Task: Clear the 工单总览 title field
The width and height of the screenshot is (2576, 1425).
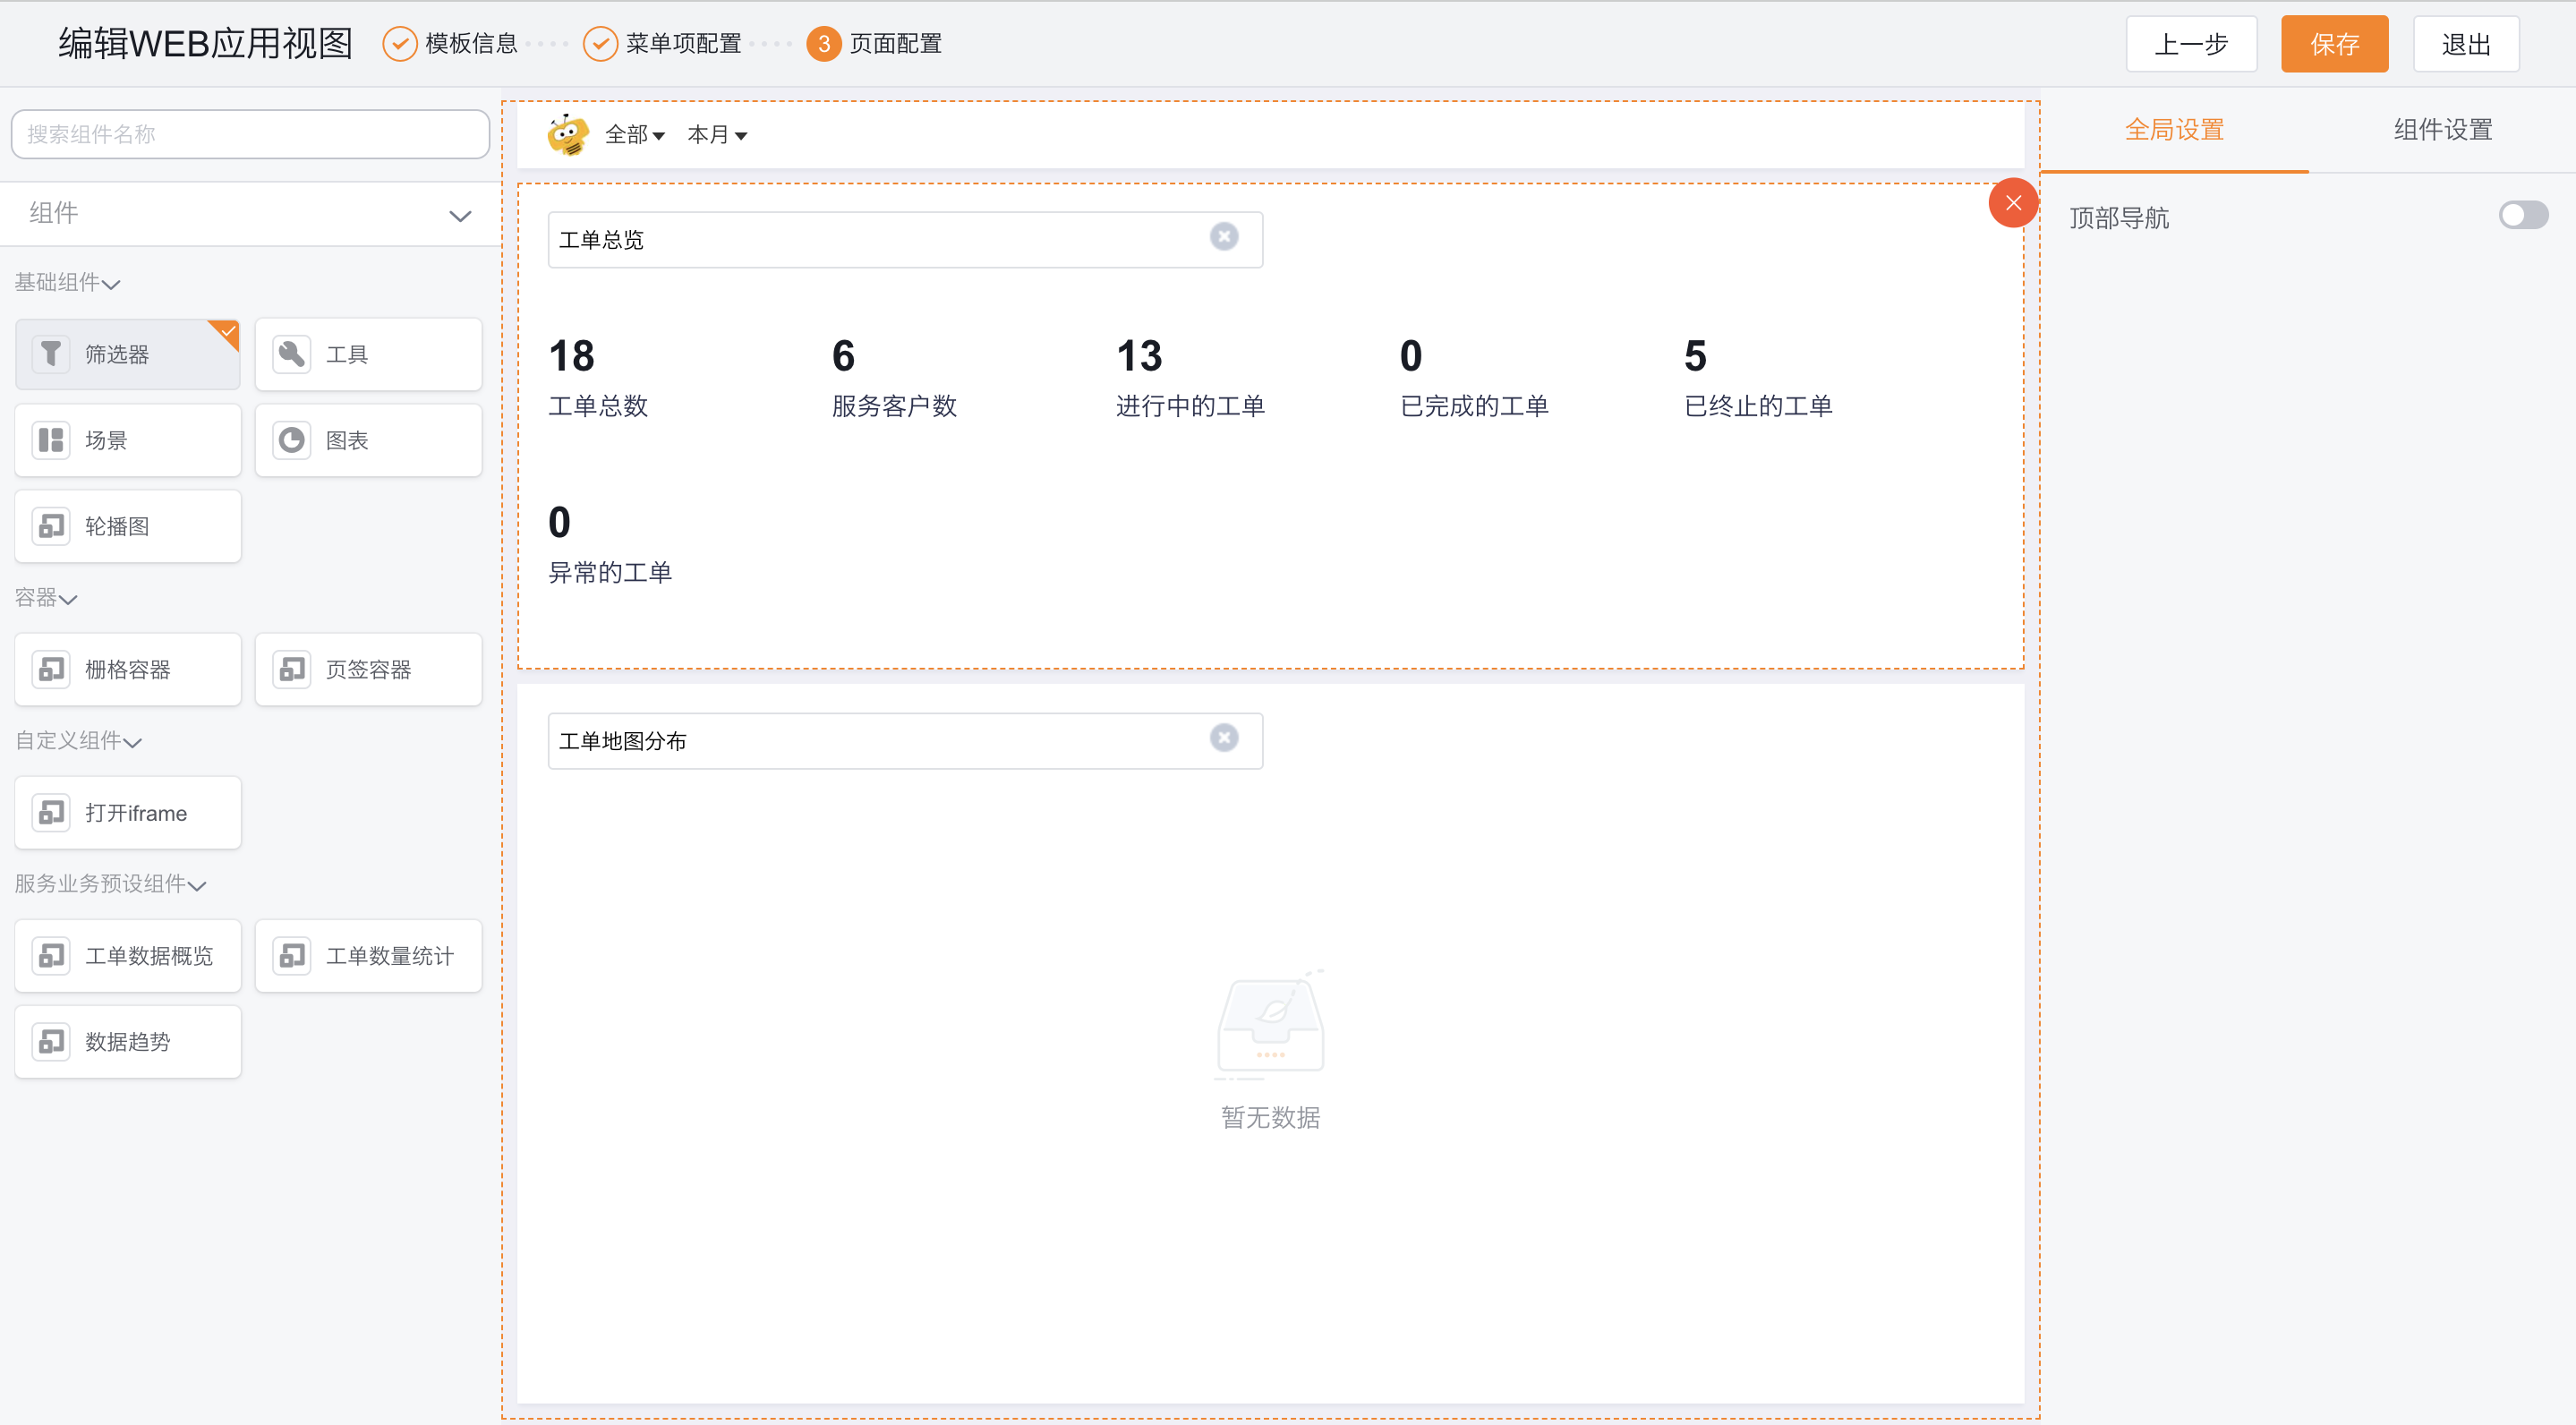Action: (1224, 237)
